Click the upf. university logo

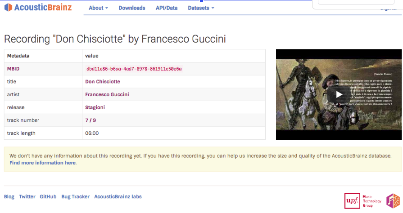(x=352, y=201)
